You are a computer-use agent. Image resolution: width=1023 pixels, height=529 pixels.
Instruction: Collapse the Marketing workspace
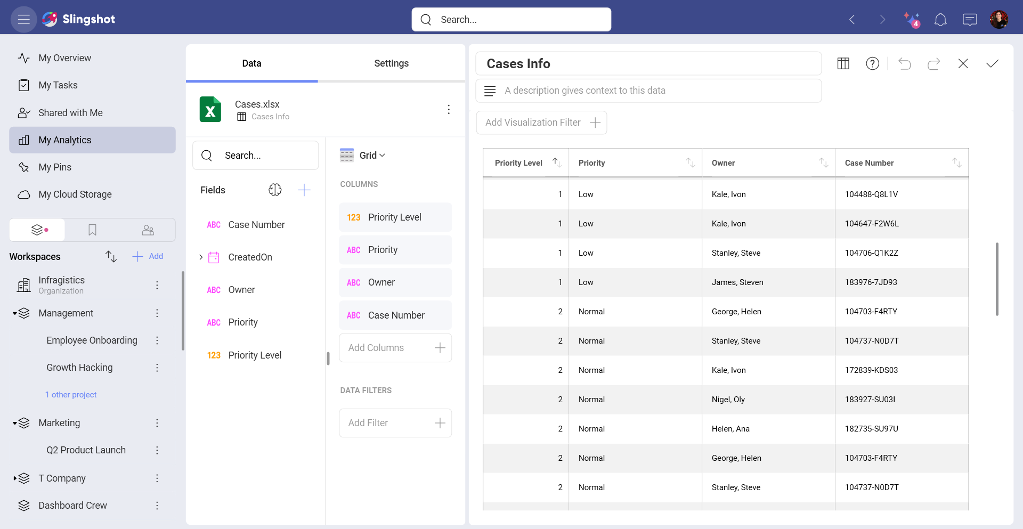tap(15, 423)
